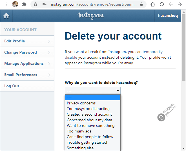Viewport: 186px width, 151px height.
Task: Click the saved passwords key icon
Action: coord(44,4)
